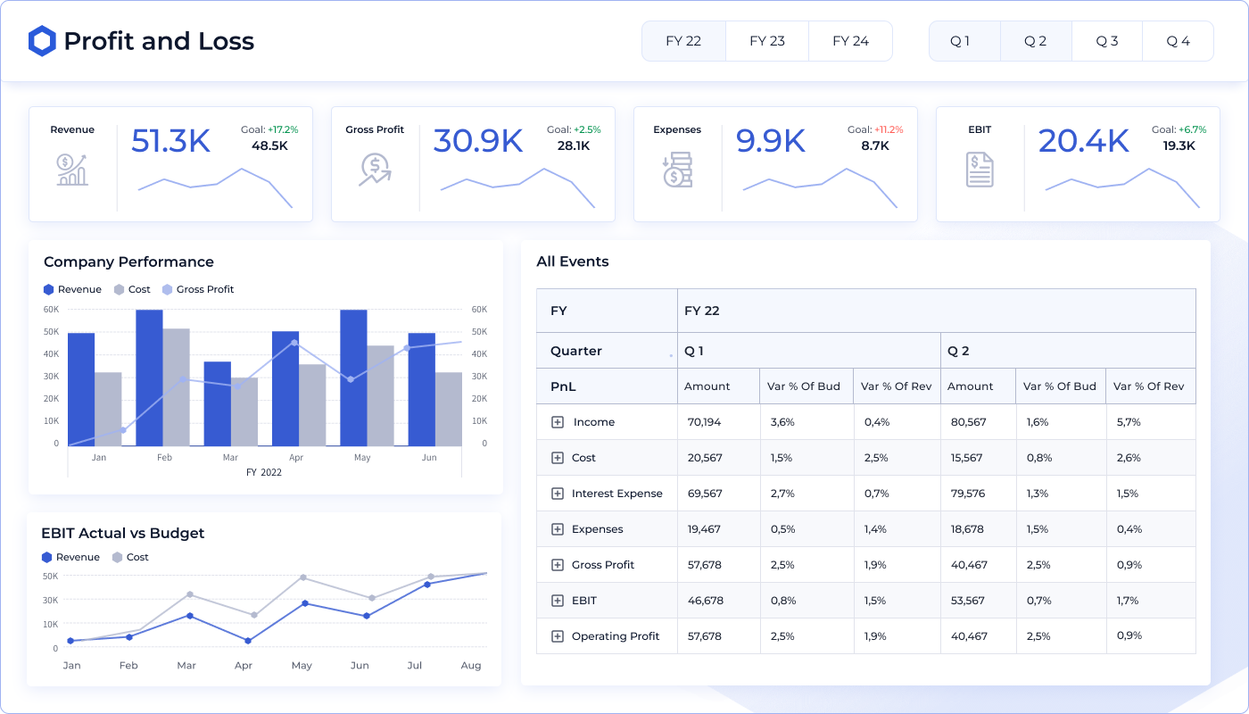Toggle Cost legend in Company Performance
Image resolution: width=1249 pixels, height=714 pixels.
[132, 289]
